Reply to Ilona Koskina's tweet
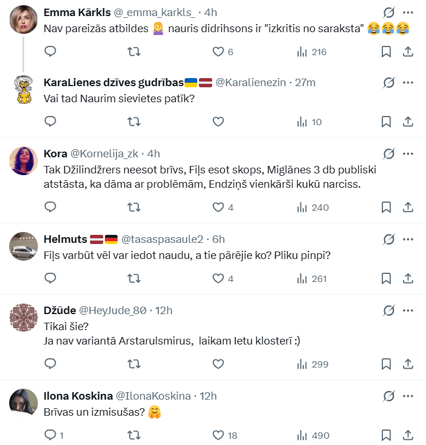Screen dimensions: 426x445 50,435
